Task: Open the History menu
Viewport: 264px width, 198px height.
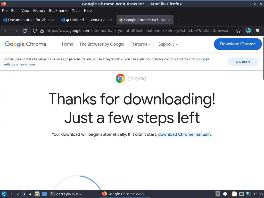Action: pyautogui.click(x=39, y=11)
